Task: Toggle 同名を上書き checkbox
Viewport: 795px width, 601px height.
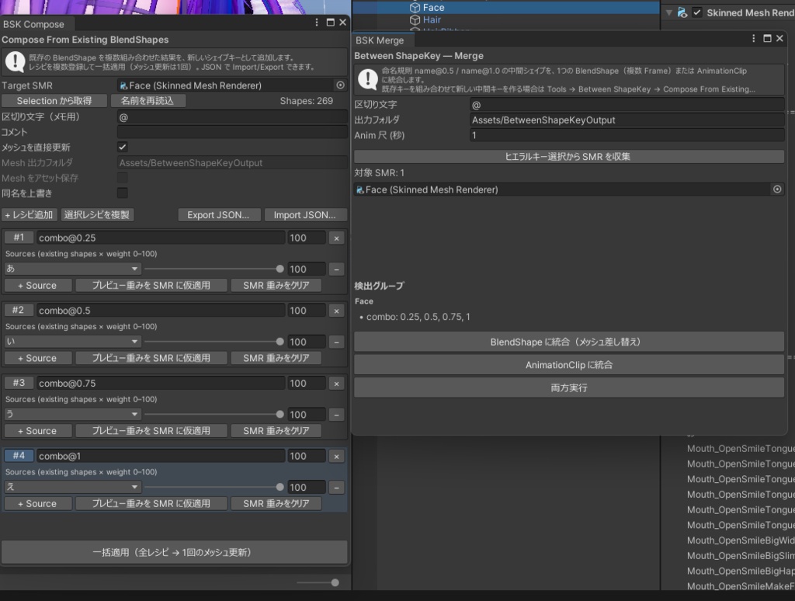Action: [122, 193]
